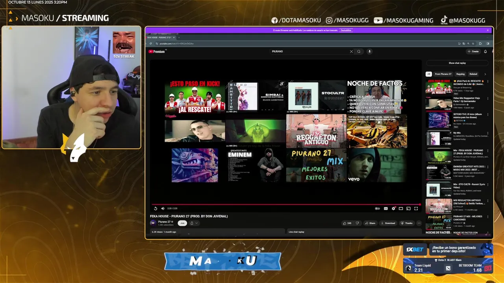This screenshot has width=504, height=283.
Task: Open SETCKO THC /0 Intro sidebar thumbnail
Action: coord(439,120)
